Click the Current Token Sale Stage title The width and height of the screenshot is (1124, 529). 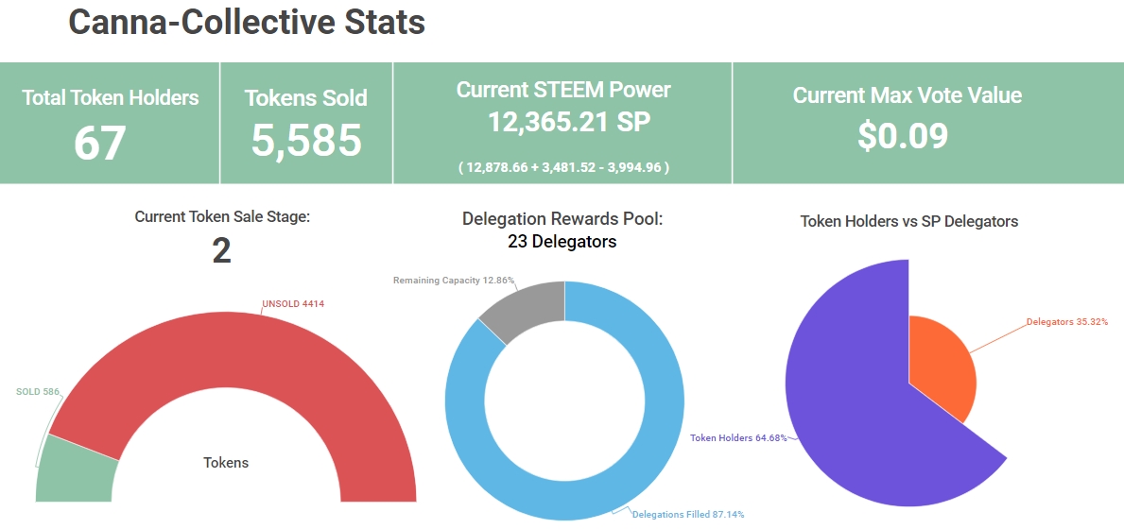point(222,216)
